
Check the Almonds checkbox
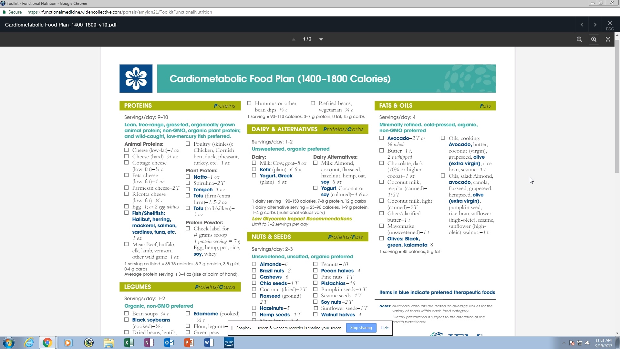point(254,264)
